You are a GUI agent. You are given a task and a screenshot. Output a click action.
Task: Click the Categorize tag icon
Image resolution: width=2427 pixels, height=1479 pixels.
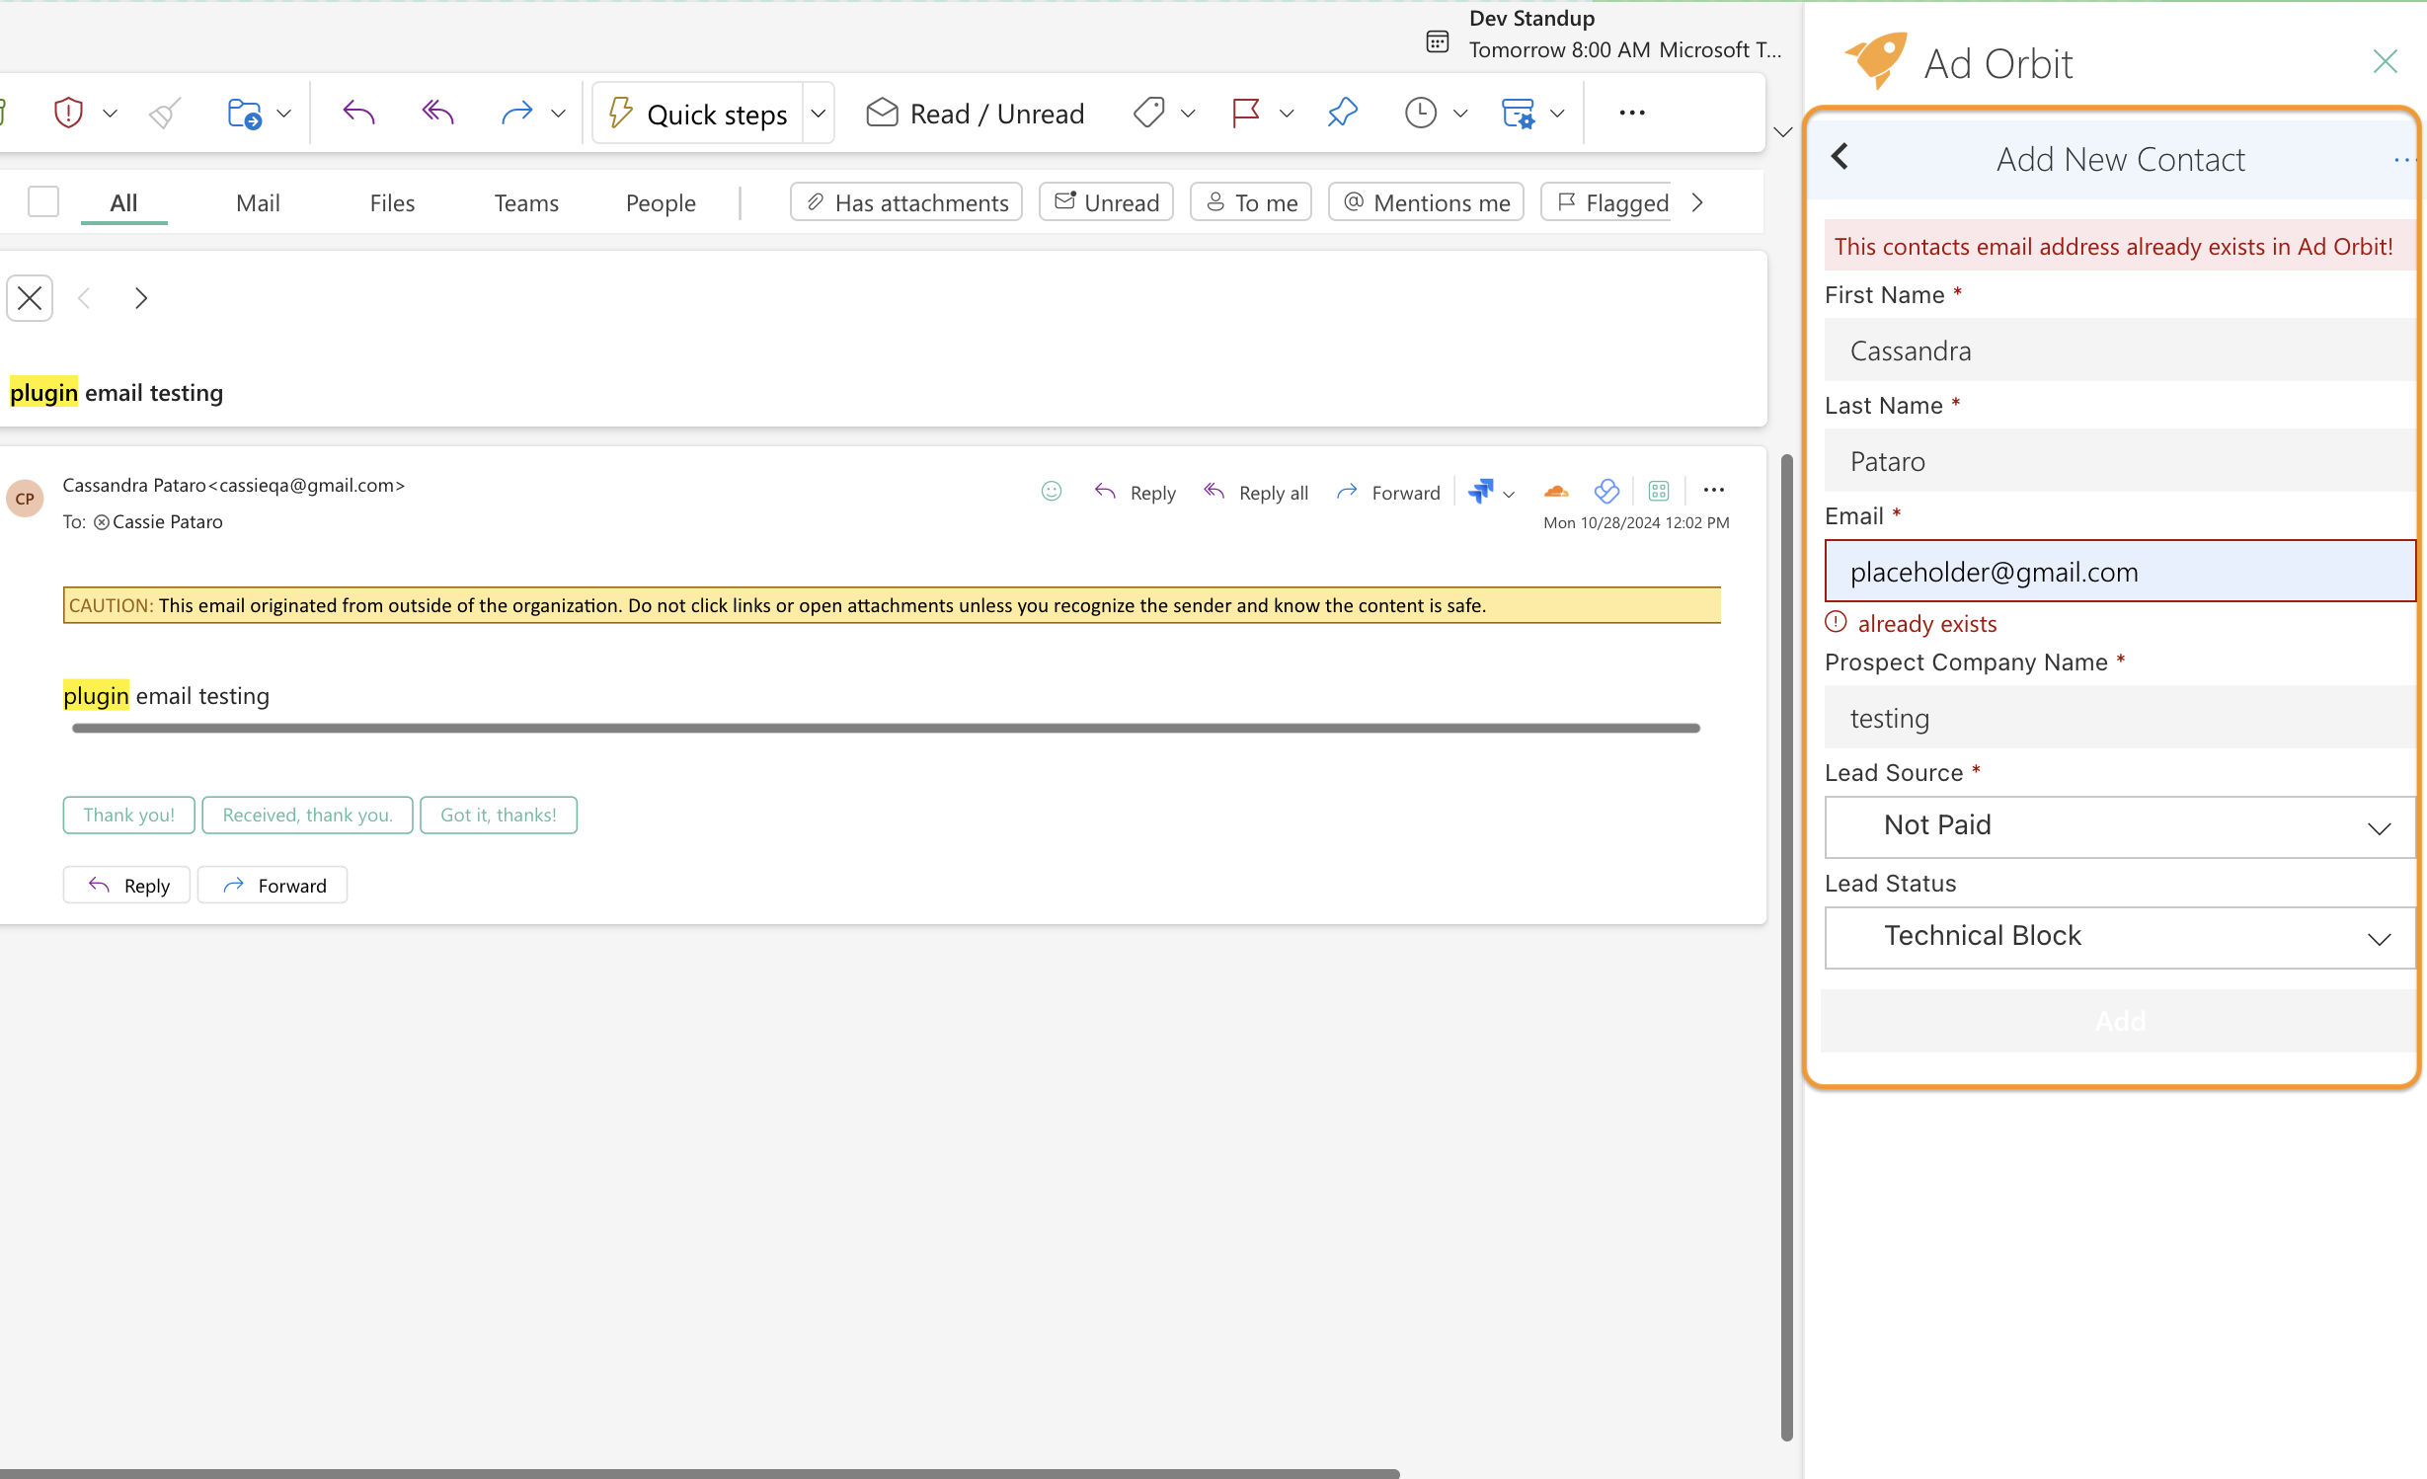[1149, 114]
